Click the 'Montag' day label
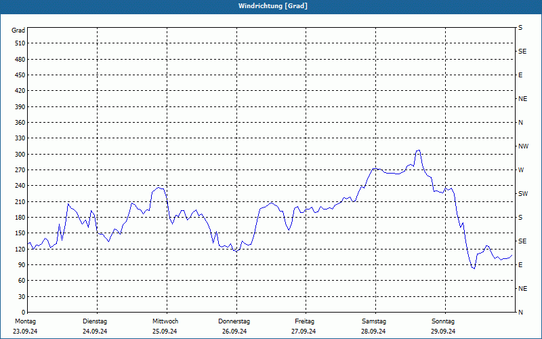The image size is (542, 339). (25, 321)
